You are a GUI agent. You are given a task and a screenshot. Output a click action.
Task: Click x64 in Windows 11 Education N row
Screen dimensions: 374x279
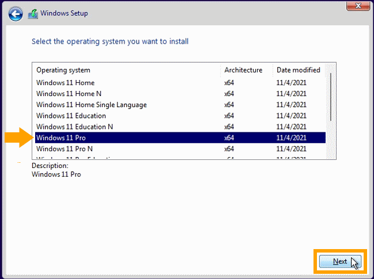tap(229, 127)
